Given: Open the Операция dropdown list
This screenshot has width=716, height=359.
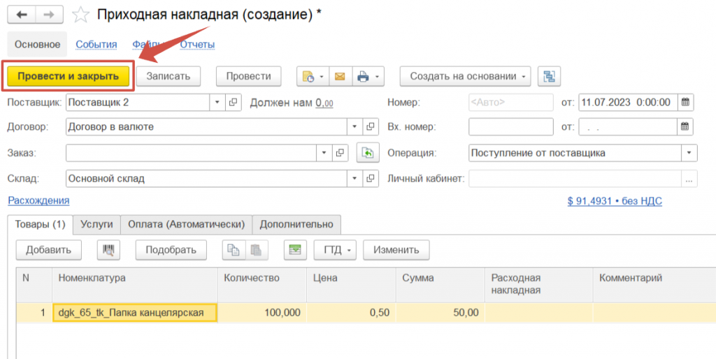Looking at the screenshot, I should pos(689,152).
